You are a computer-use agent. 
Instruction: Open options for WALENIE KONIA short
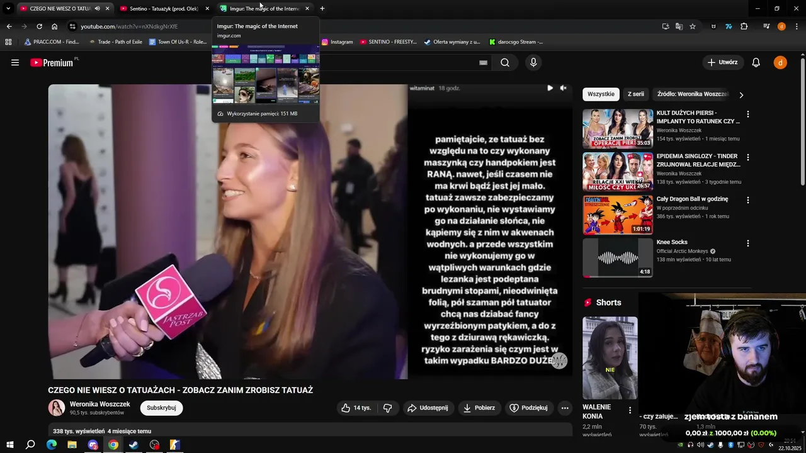coord(630,410)
